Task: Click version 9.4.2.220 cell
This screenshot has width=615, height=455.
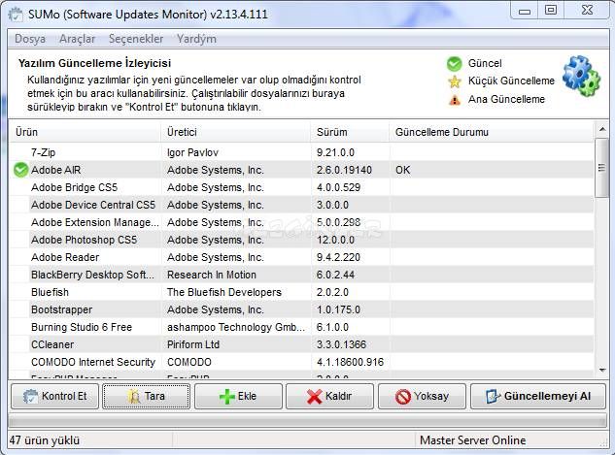Action: tap(338, 257)
